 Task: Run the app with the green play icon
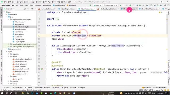point(120,5)
